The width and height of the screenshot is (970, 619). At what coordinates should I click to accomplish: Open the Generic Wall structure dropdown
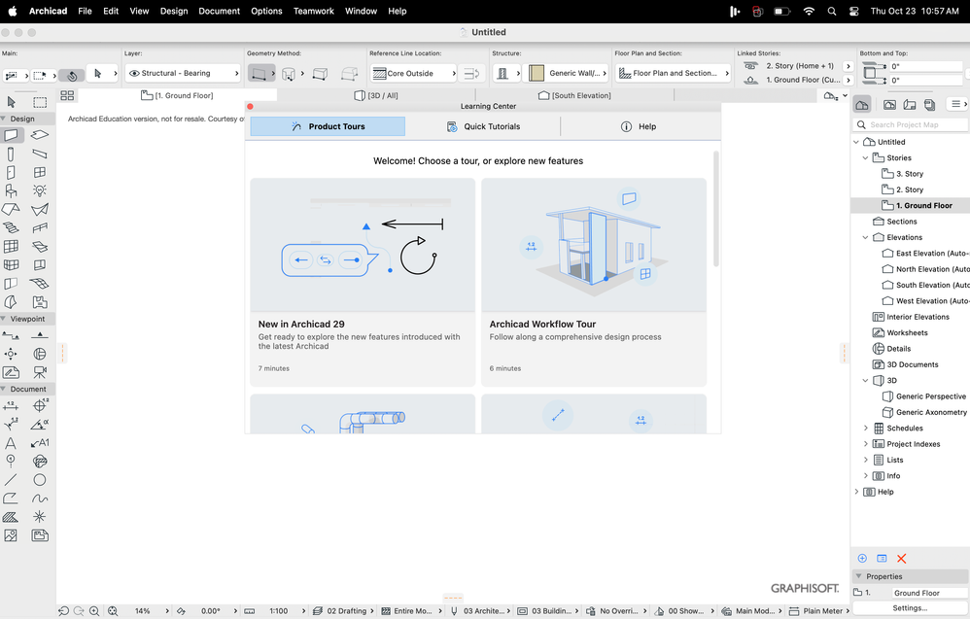click(x=566, y=74)
